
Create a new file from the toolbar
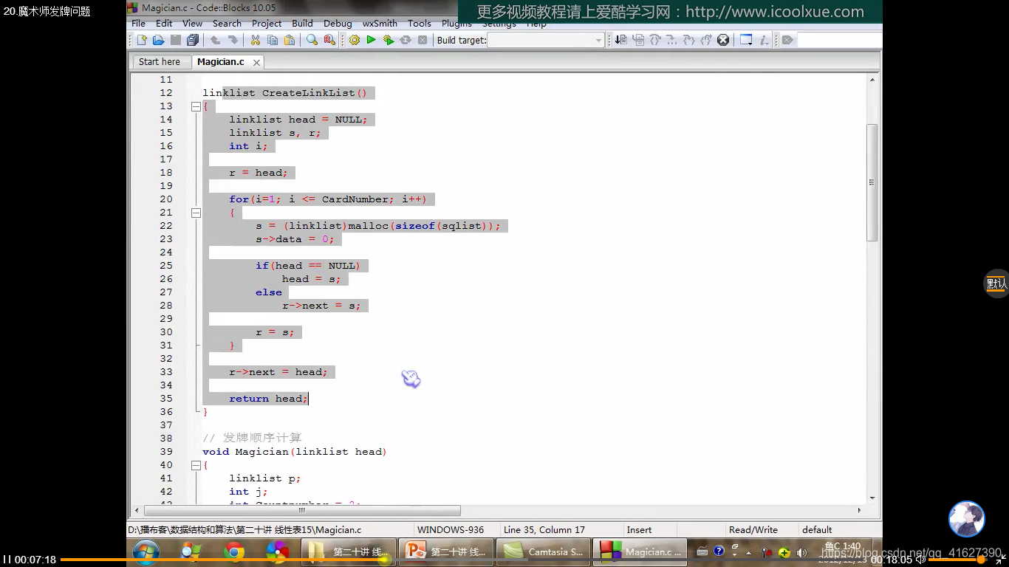pyautogui.click(x=143, y=40)
